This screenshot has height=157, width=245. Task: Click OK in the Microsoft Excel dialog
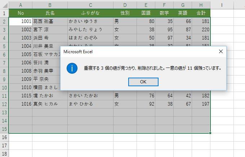tap(143, 82)
